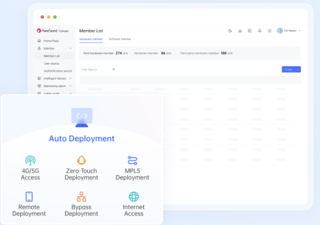The image size is (320, 225).
Task: Click the 4G/5G Access antenna icon
Action: (31, 160)
